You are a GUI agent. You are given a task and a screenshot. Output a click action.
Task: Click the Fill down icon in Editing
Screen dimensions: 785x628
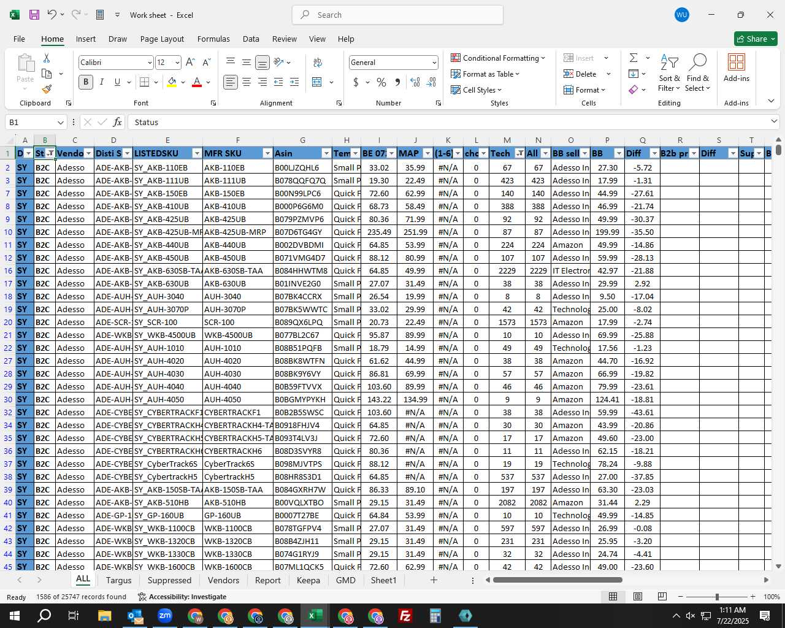[634, 74]
